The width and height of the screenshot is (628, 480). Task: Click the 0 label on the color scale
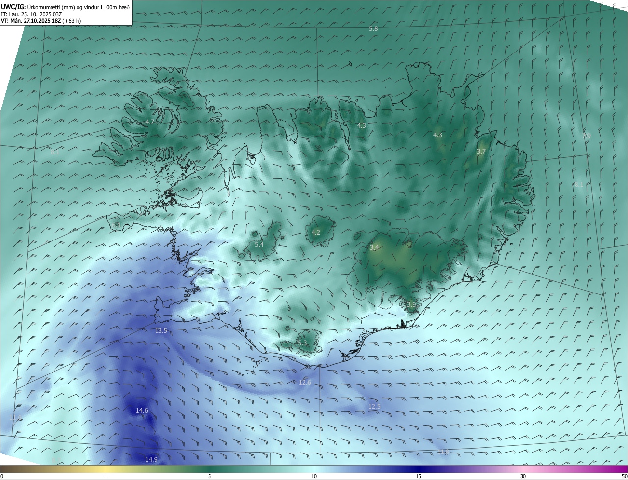[2, 476]
